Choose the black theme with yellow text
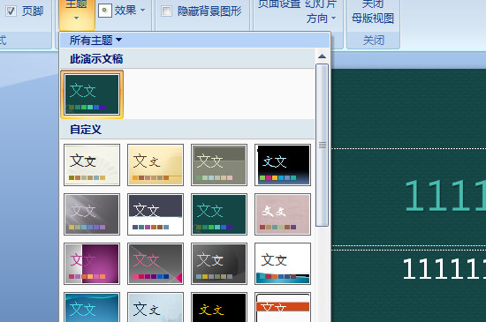 point(219,307)
